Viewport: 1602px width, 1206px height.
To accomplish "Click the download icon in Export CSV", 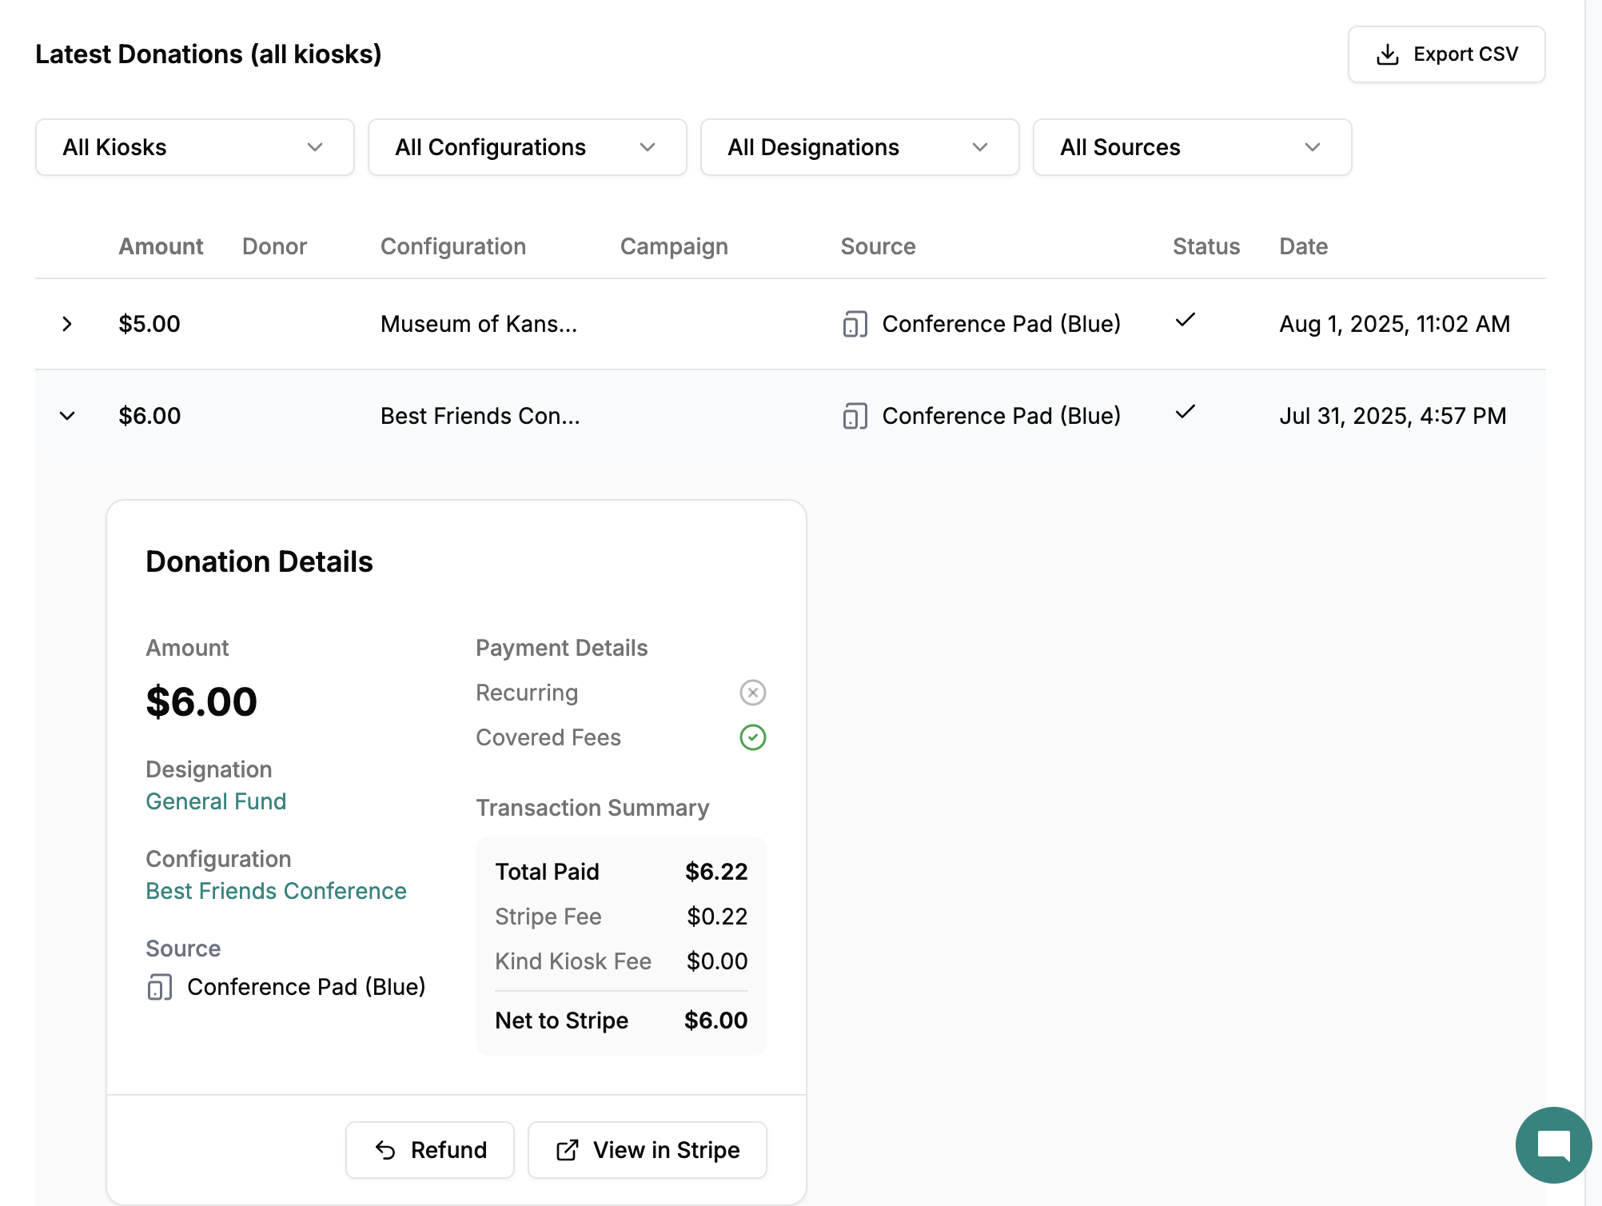I will pos(1388,54).
